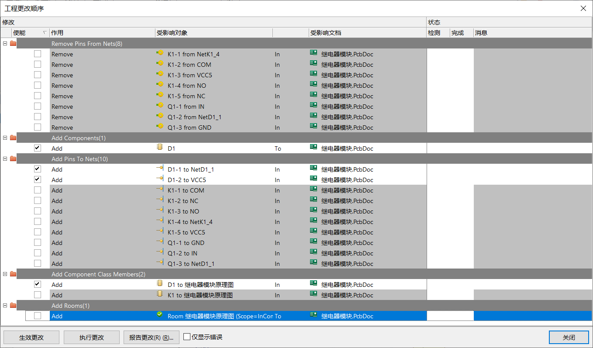Click 关闭 button
The height and width of the screenshot is (348, 593).
tap(569, 338)
